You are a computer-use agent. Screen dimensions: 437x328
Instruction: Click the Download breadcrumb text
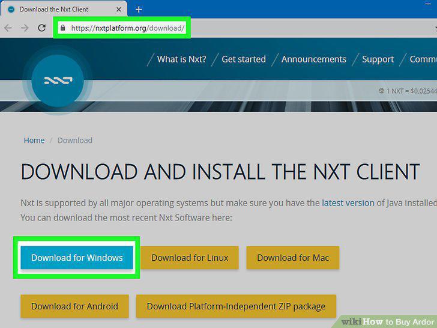click(74, 141)
